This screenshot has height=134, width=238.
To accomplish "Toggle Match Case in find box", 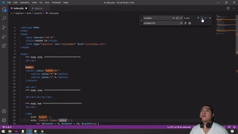I will [x=174, y=18].
